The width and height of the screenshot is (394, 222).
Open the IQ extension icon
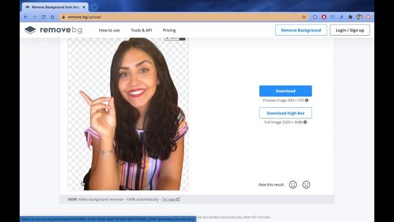(332, 17)
